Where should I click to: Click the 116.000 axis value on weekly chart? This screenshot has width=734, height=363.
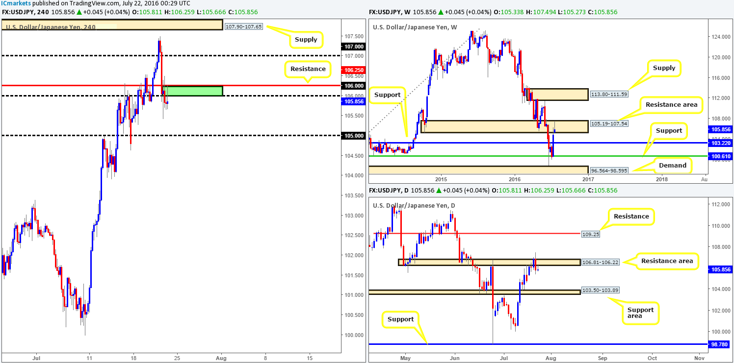coord(720,77)
